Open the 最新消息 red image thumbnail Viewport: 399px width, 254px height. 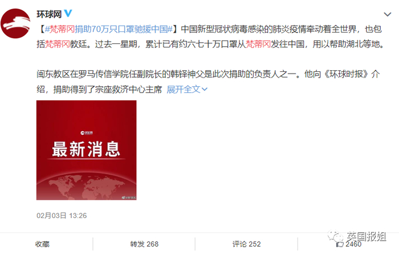tap(86, 150)
